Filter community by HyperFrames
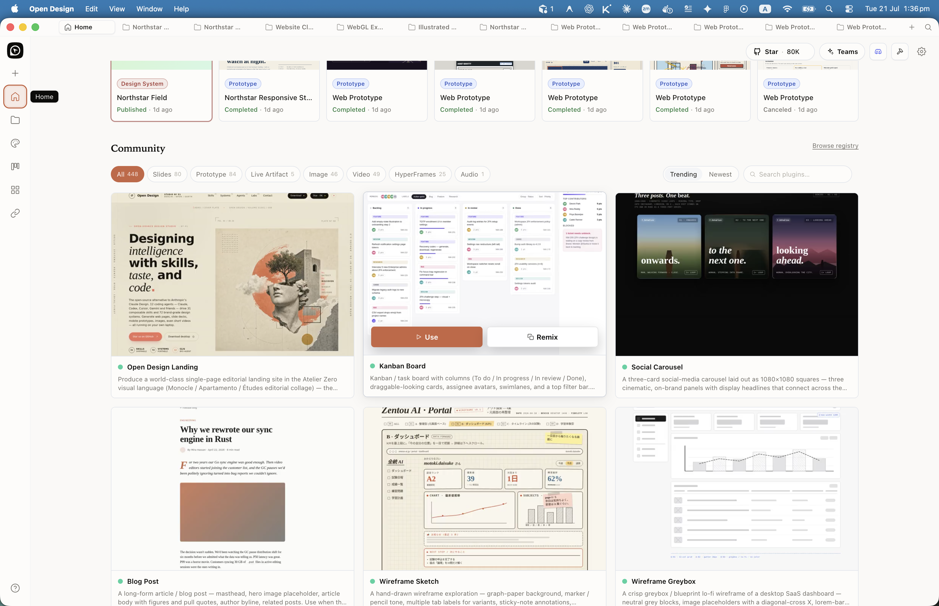The image size is (939, 606). point(420,174)
